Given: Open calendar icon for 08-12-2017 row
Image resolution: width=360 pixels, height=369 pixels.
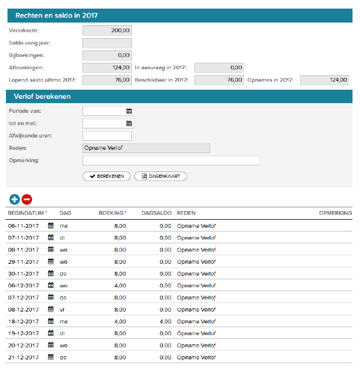Looking at the screenshot, I should 51,309.
